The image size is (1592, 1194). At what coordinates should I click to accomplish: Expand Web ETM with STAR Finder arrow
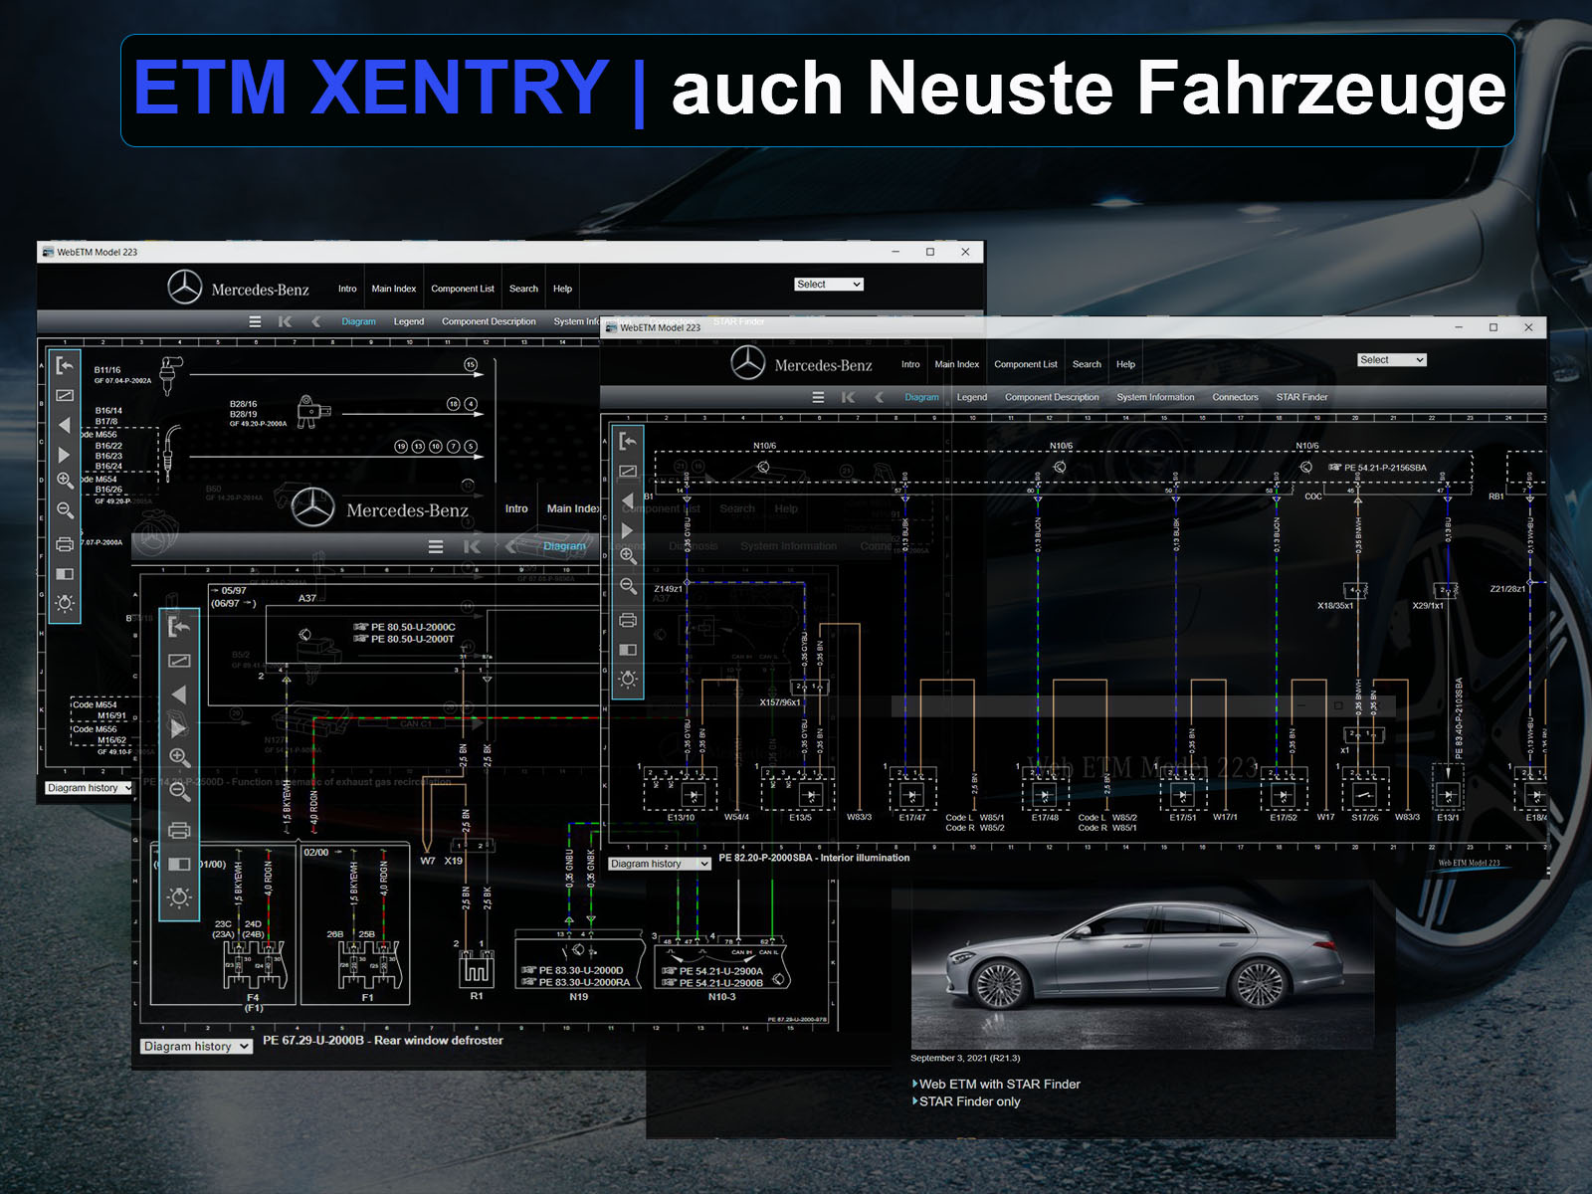tap(914, 1084)
